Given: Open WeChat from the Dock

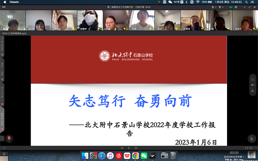Looking at the screenshot, I should pyautogui.click(x=144, y=155).
